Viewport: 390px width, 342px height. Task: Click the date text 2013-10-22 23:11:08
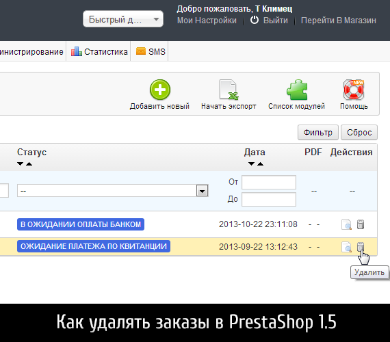(x=258, y=224)
